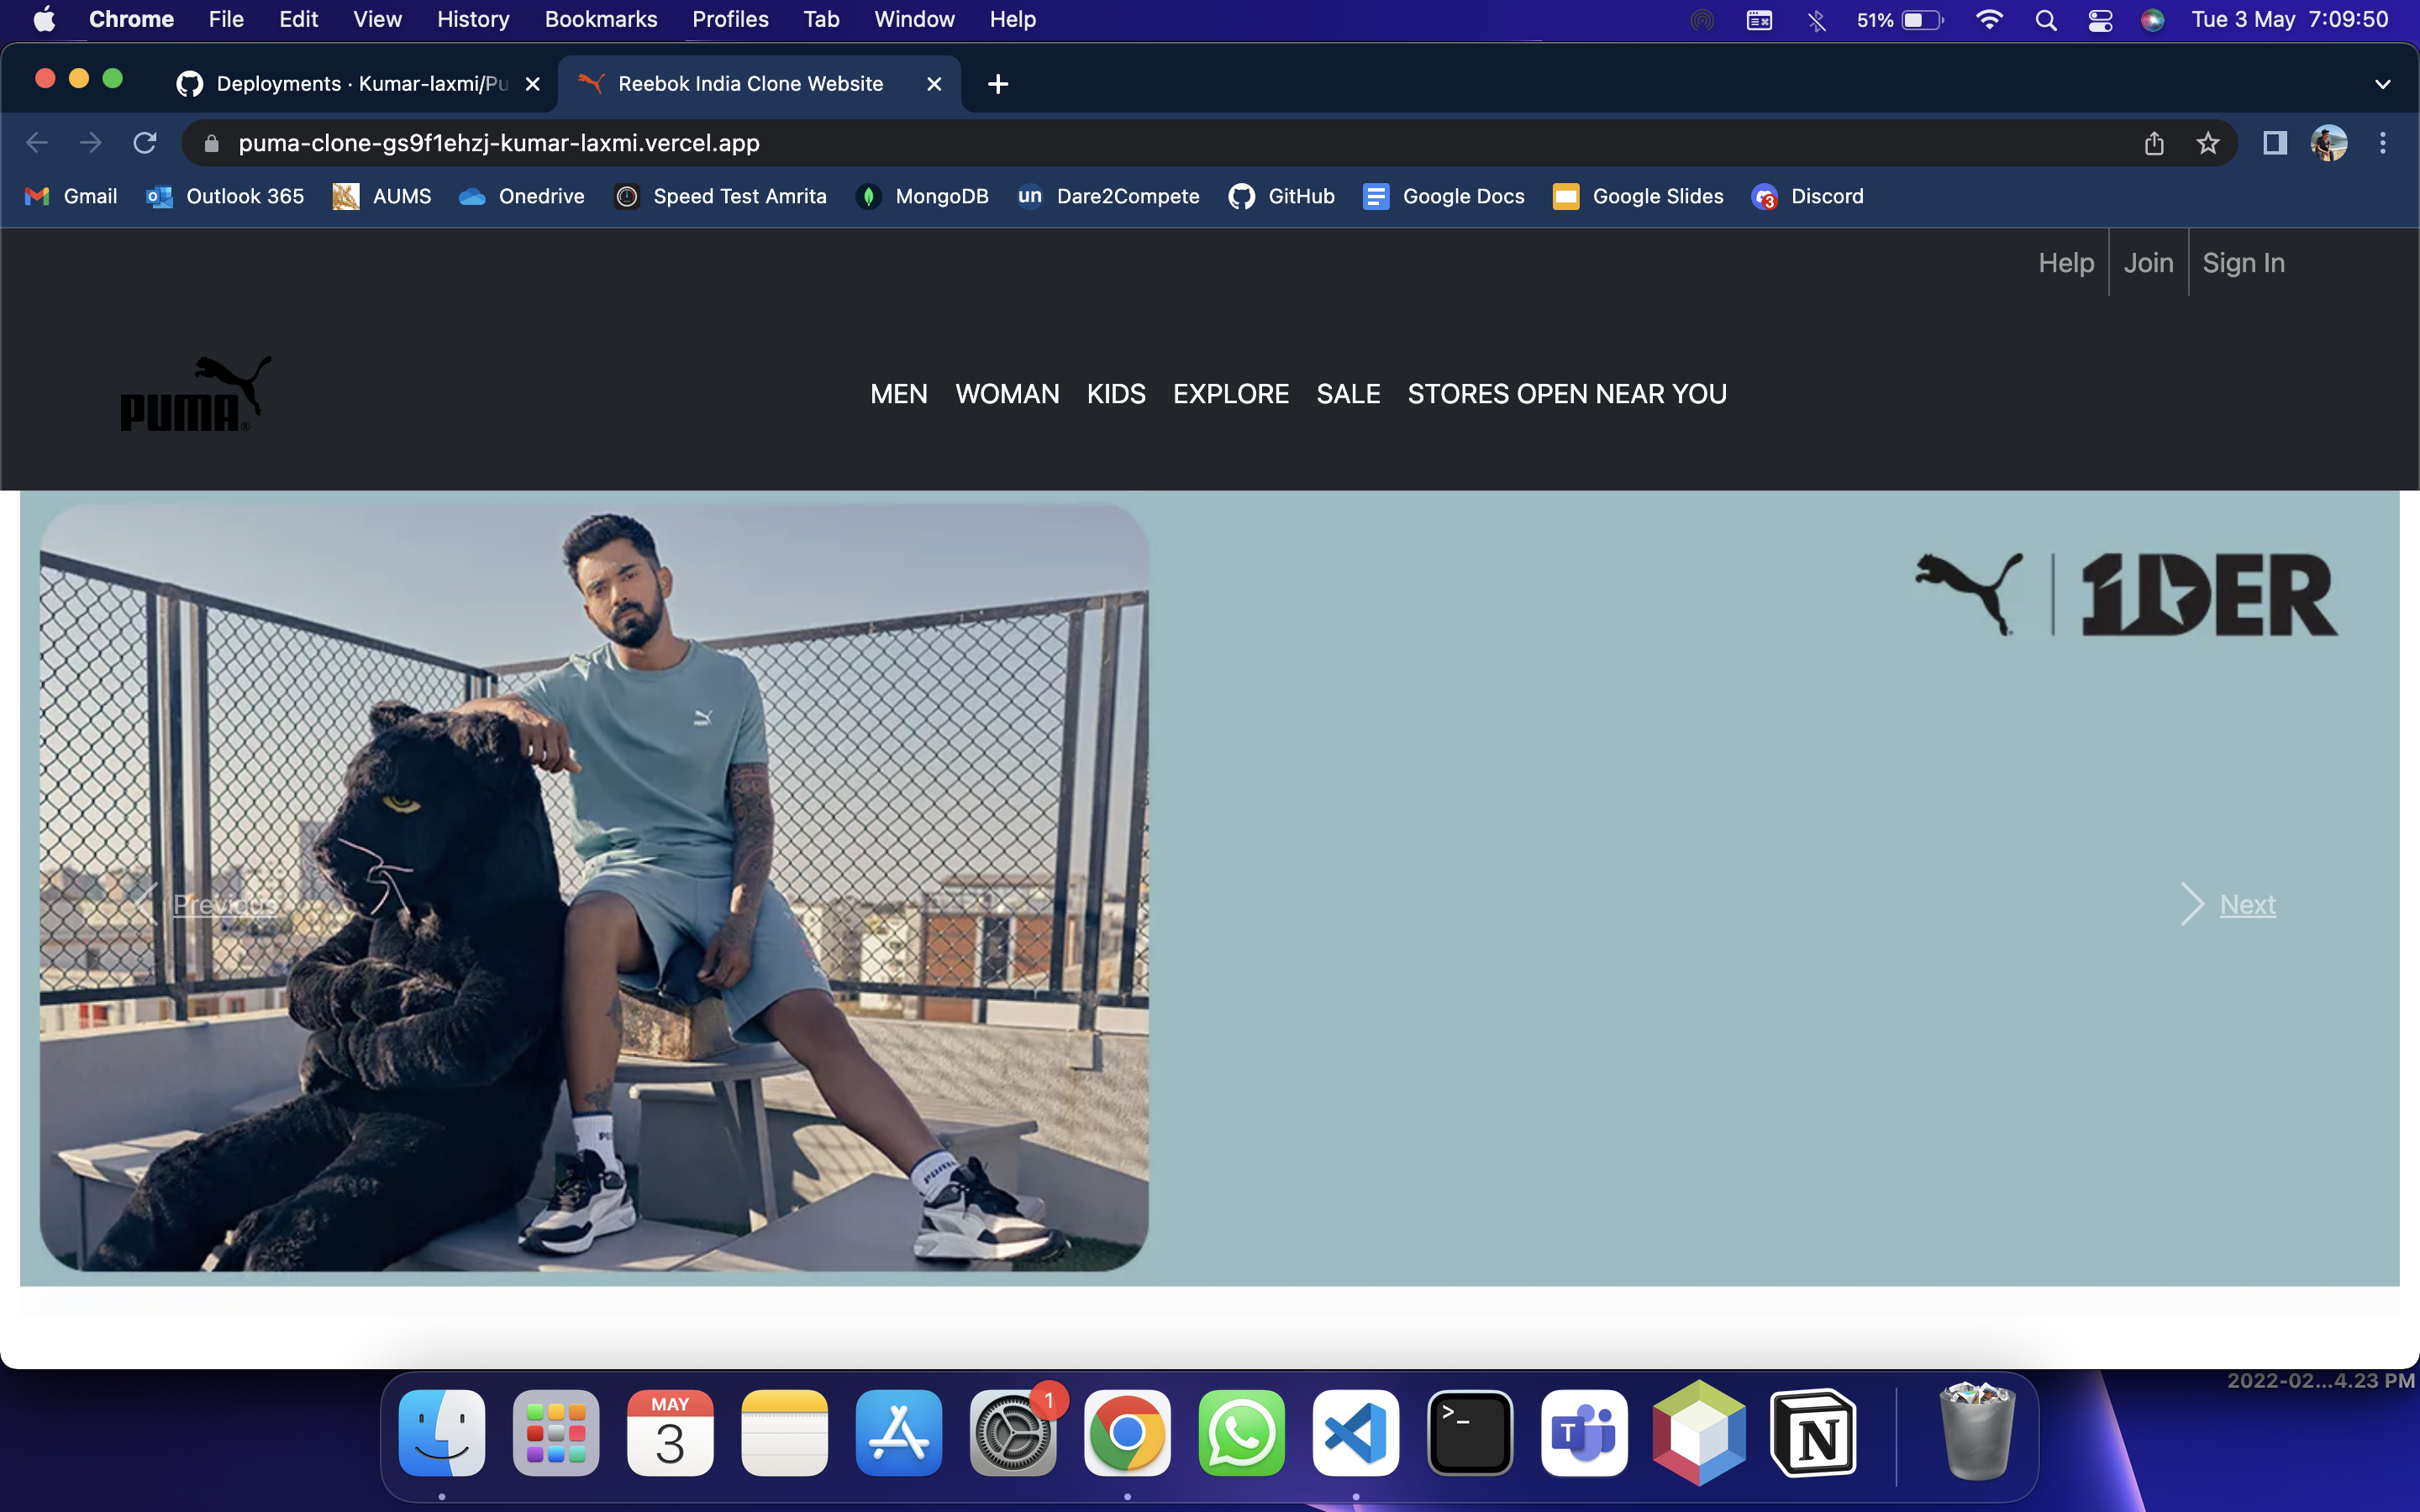Bookmark this page with star icon
2420x1512 pixels.
pyautogui.click(x=2208, y=143)
